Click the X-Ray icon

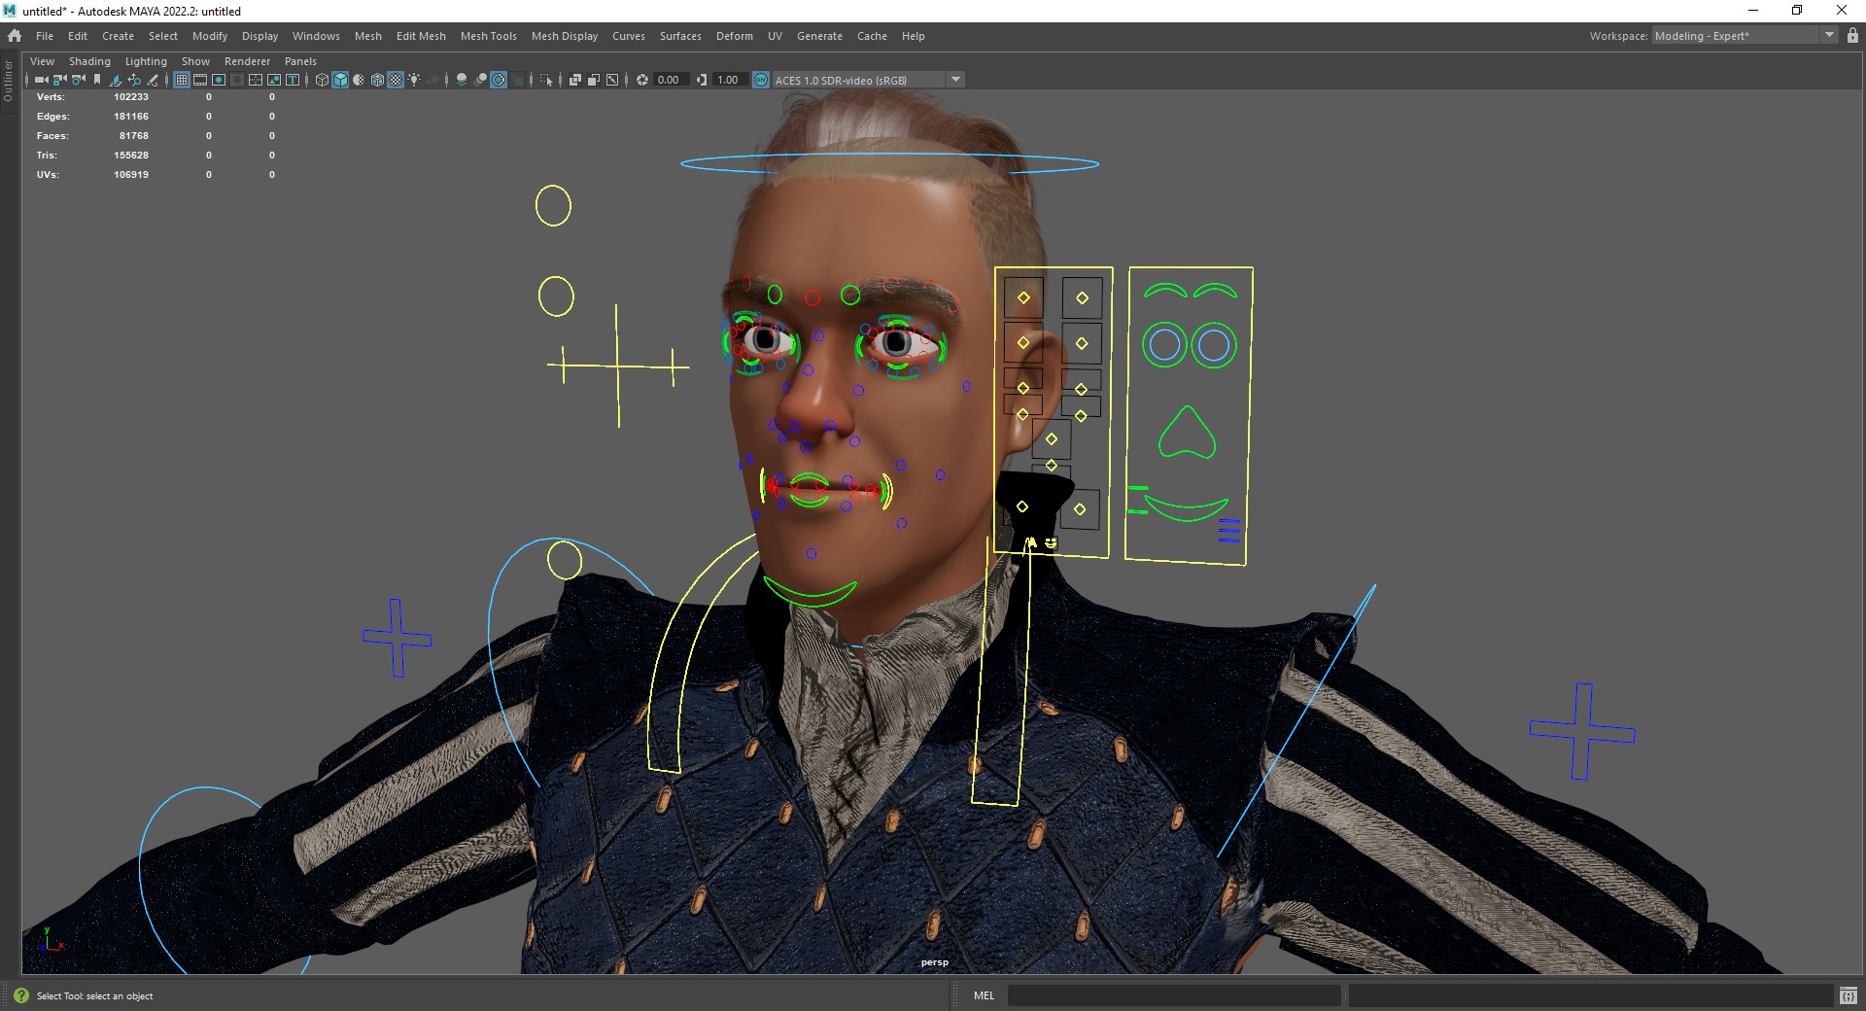tap(574, 80)
